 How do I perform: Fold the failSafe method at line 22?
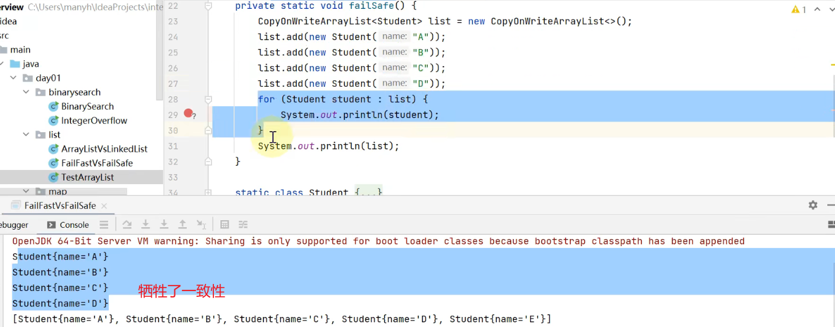[208, 6]
